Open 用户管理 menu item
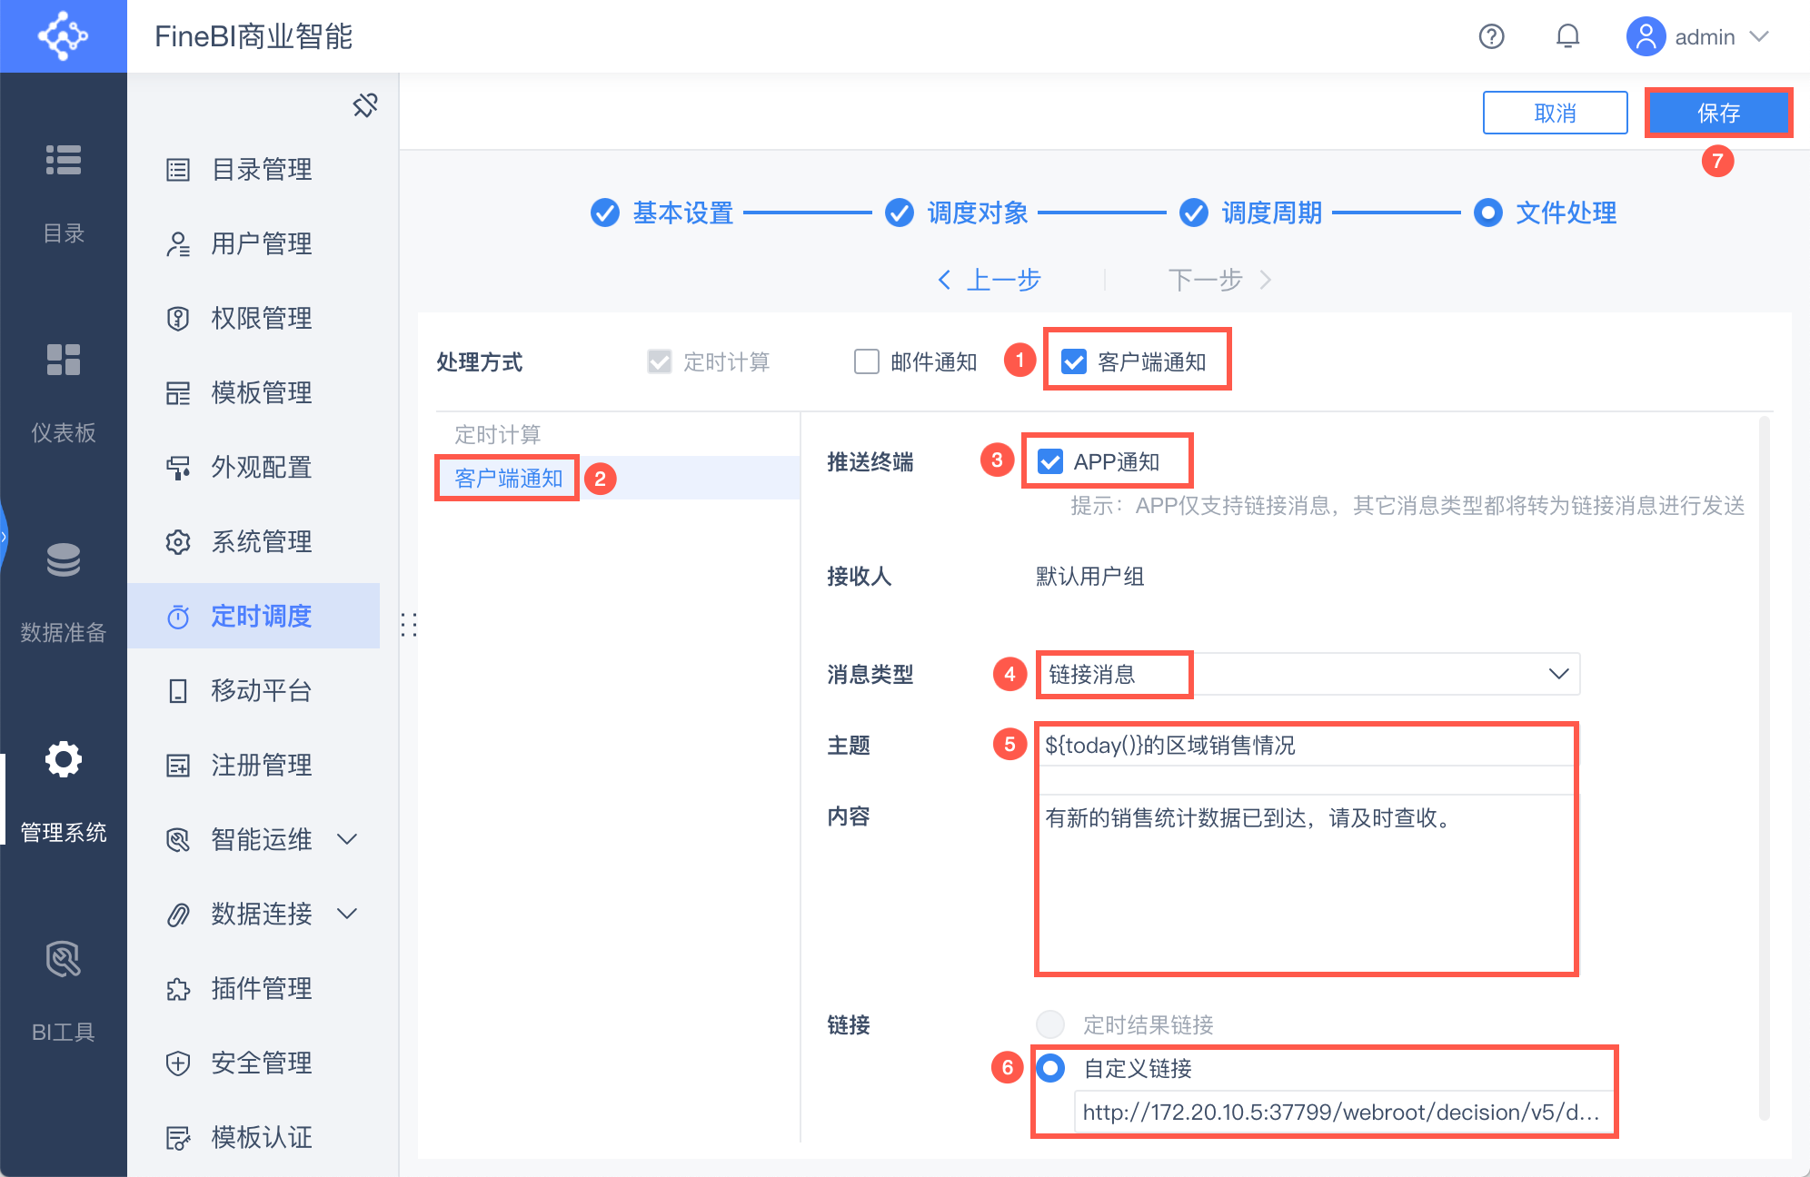Image resolution: width=1810 pixels, height=1177 pixels. click(261, 243)
